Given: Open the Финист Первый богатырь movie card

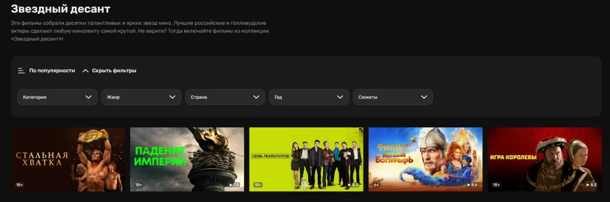Looking at the screenshot, I should [x=425, y=159].
